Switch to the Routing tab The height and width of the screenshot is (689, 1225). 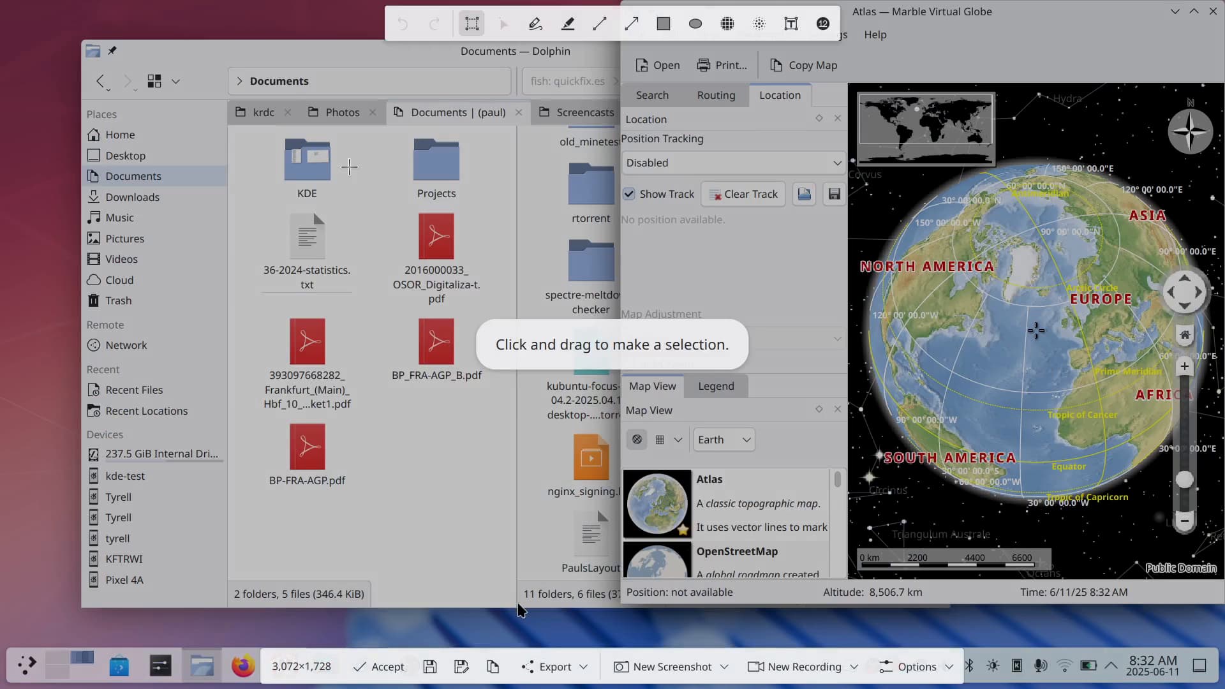click(x=716, y=95)
